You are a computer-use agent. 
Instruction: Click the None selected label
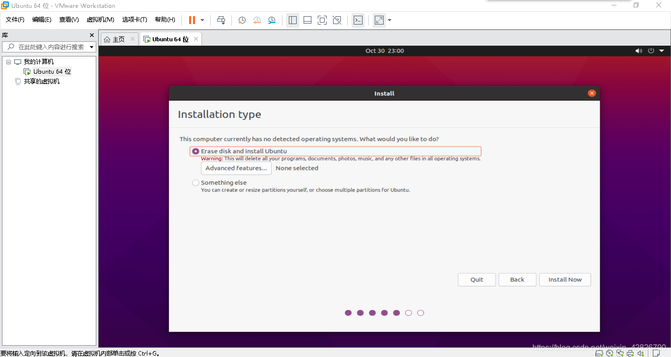pos(297,168)
